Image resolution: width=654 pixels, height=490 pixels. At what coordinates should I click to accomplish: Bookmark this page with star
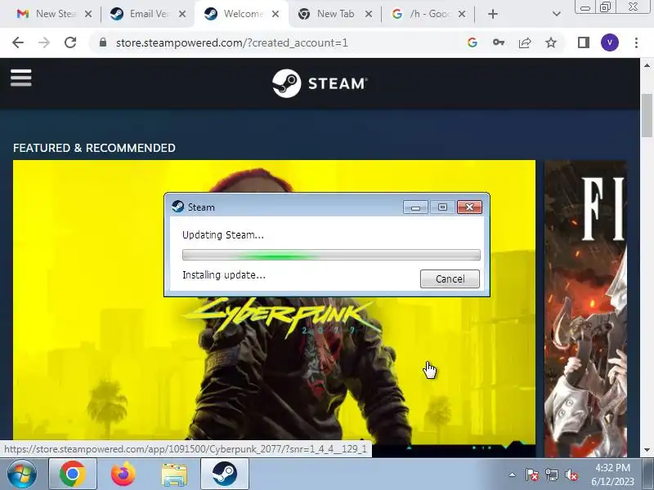click(x=551, y=42)
